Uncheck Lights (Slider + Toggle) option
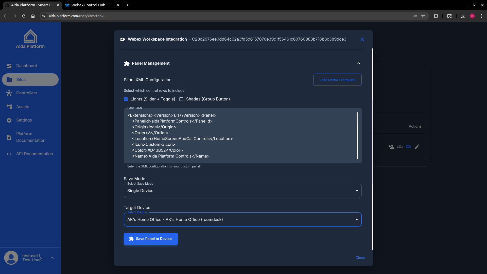Image resolution: width=487 pixels, height=274 pixels. [x=126, y=99]
